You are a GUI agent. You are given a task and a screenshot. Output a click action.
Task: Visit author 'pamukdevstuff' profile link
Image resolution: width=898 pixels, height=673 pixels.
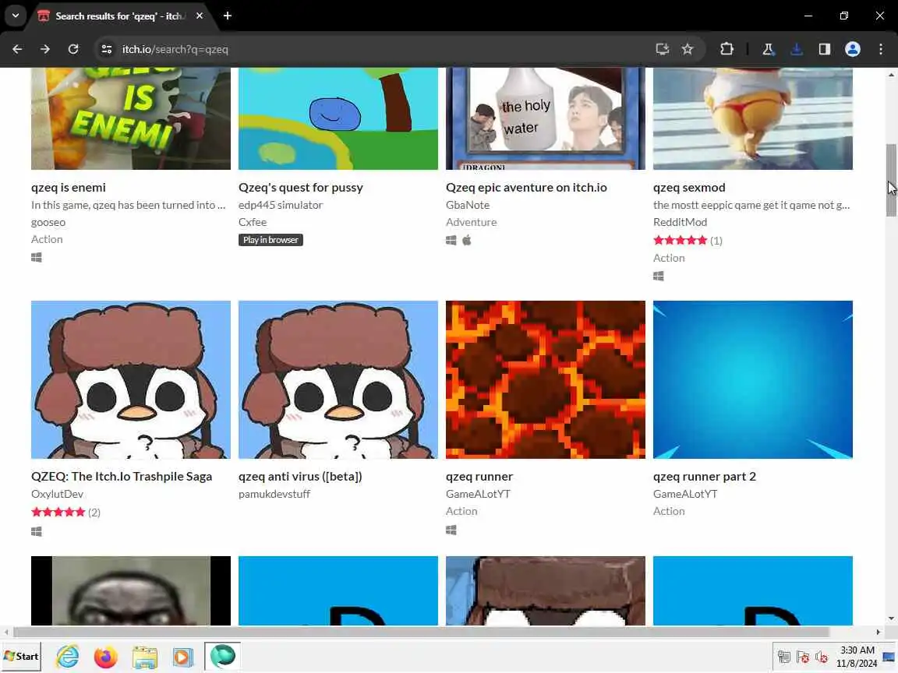(274, 494)
